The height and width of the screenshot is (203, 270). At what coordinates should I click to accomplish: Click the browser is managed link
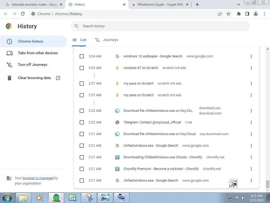click(38, 178)
